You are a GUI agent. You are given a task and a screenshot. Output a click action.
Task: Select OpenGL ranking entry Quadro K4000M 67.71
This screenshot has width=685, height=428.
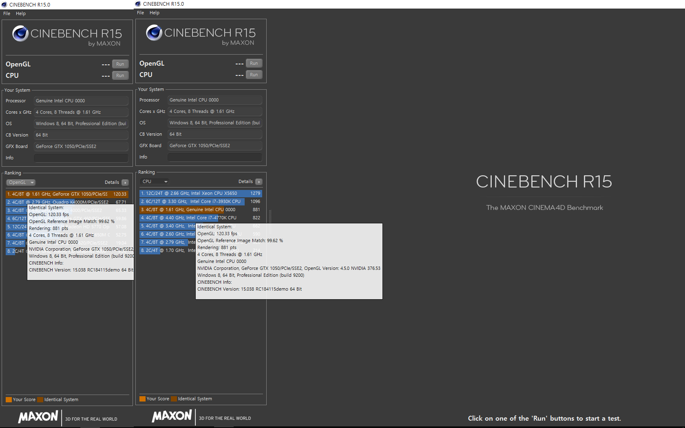tap(67, 202)
